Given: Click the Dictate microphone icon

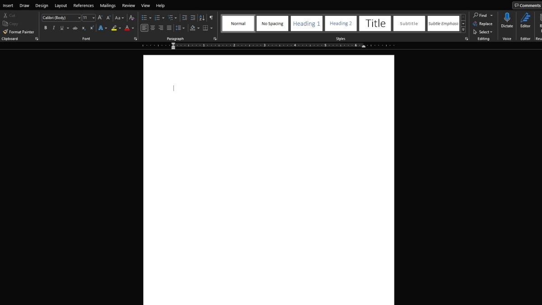Looking at the screenshot, I should coord(507,18).
